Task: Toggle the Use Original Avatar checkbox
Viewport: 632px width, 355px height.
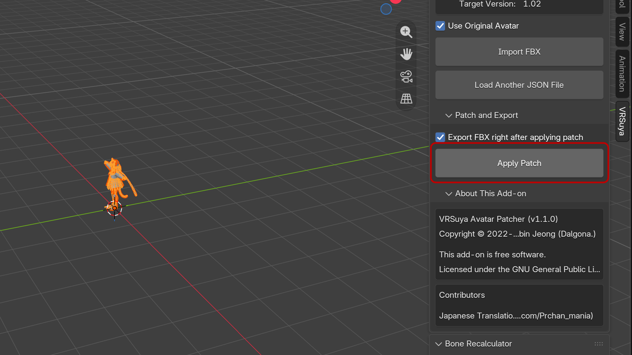Action: click(x=440, y=26)
